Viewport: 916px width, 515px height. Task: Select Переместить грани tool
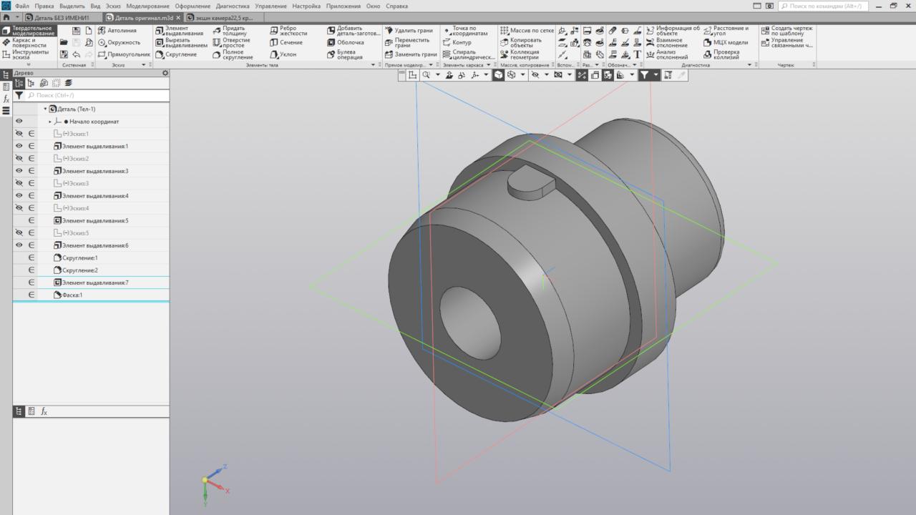406,42
